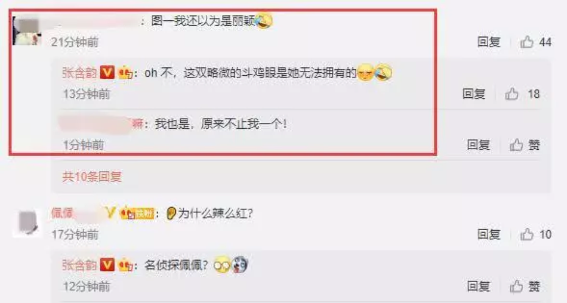The height and width of the screenshot is (303, 567).
Task: Click the crown member icon beside 张含韵's 名侦探佩佩 reply
Action: click(x=125, y=265)
